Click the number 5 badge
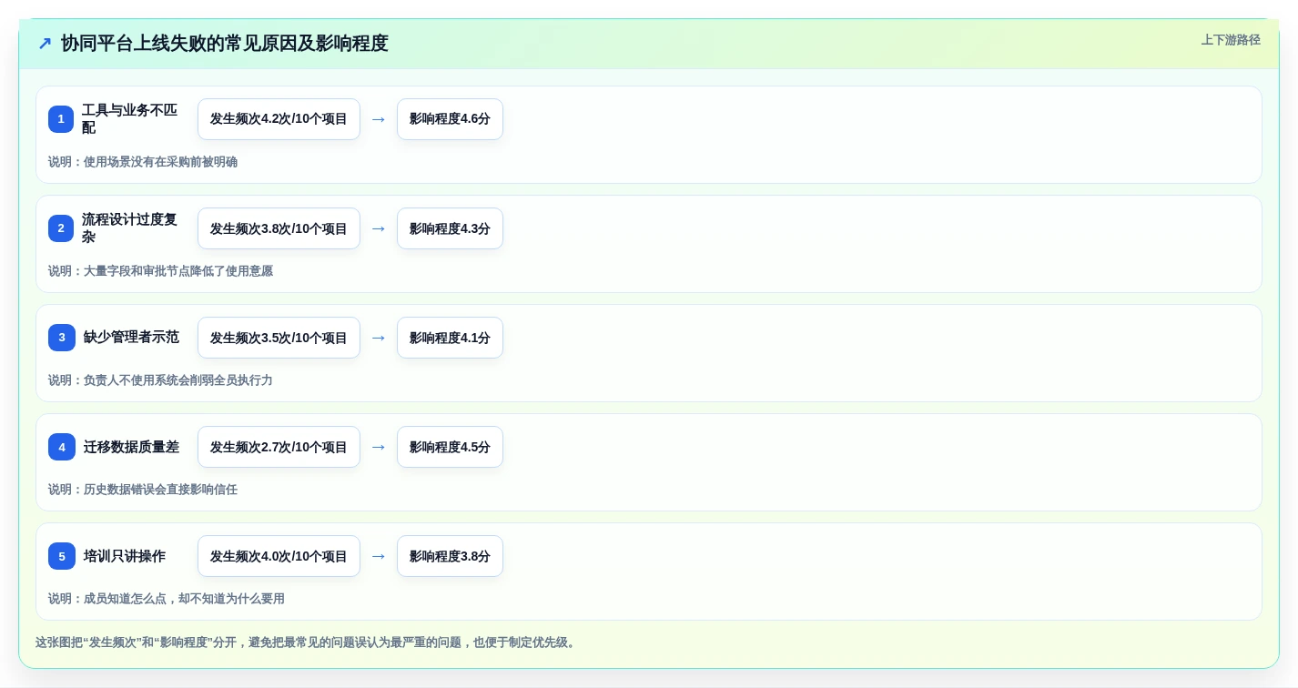1298x688 pixels. (x=61, y=556)
